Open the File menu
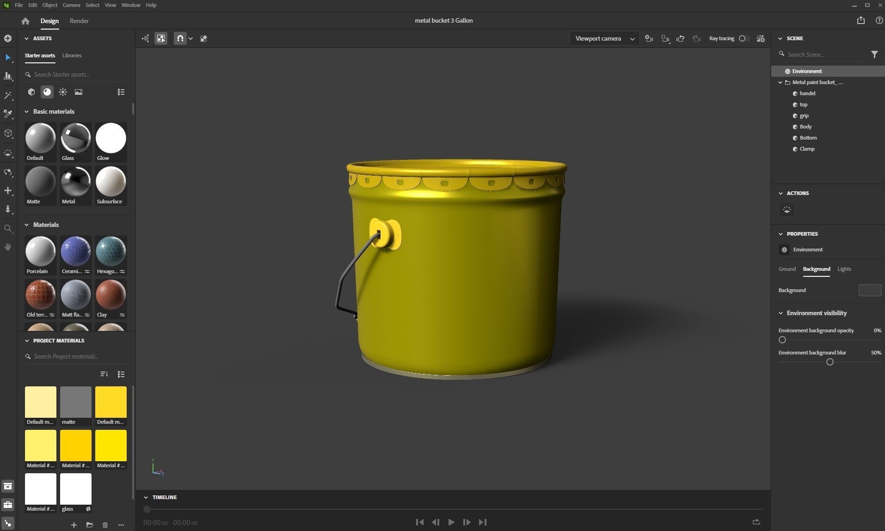Viewport: 885px width, 531px height. [x=18, y=5]
